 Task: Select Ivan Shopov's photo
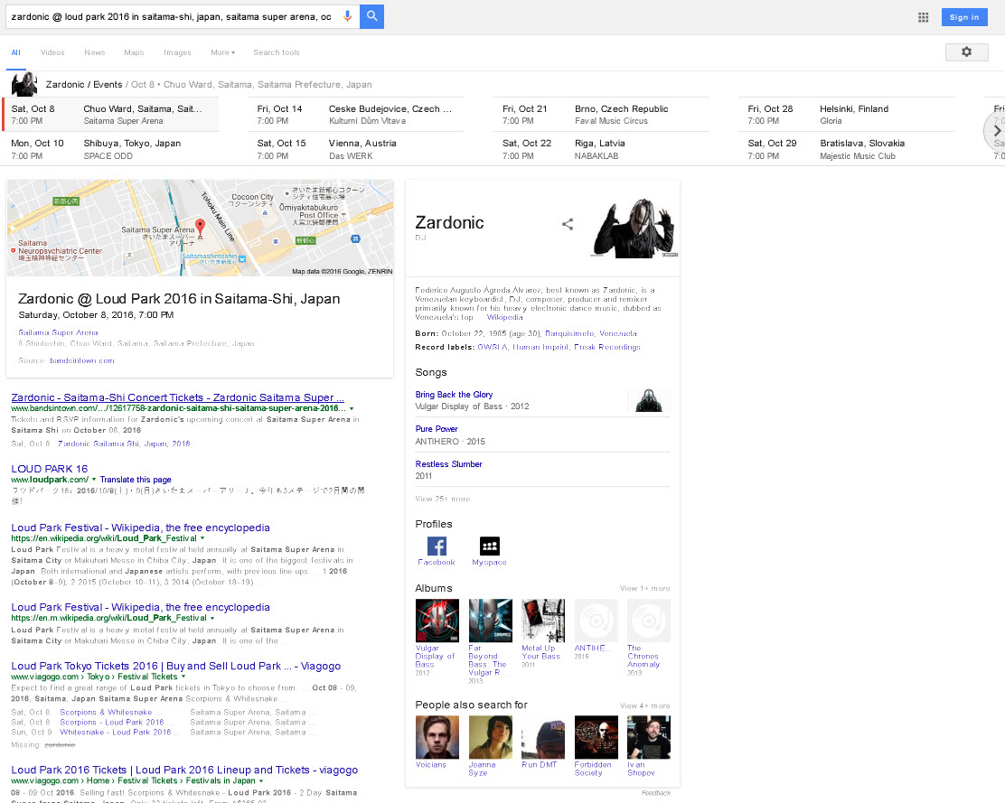click(x=649, y=737)
